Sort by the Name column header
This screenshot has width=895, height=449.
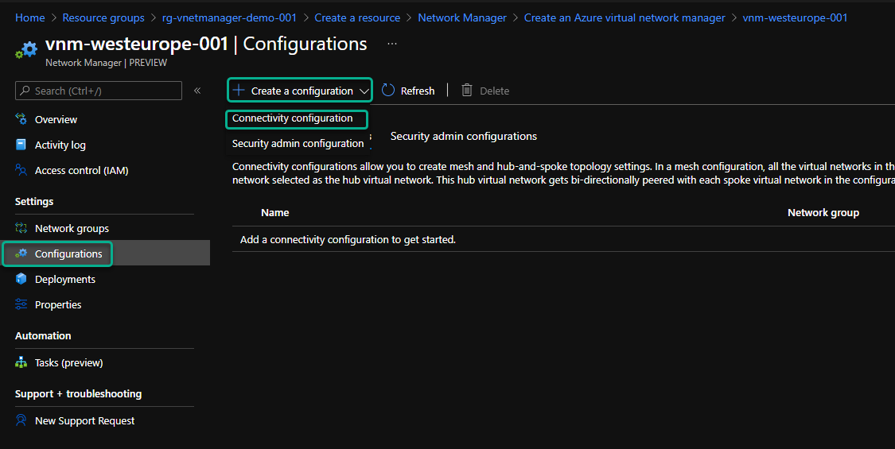[x=275, y=213]
